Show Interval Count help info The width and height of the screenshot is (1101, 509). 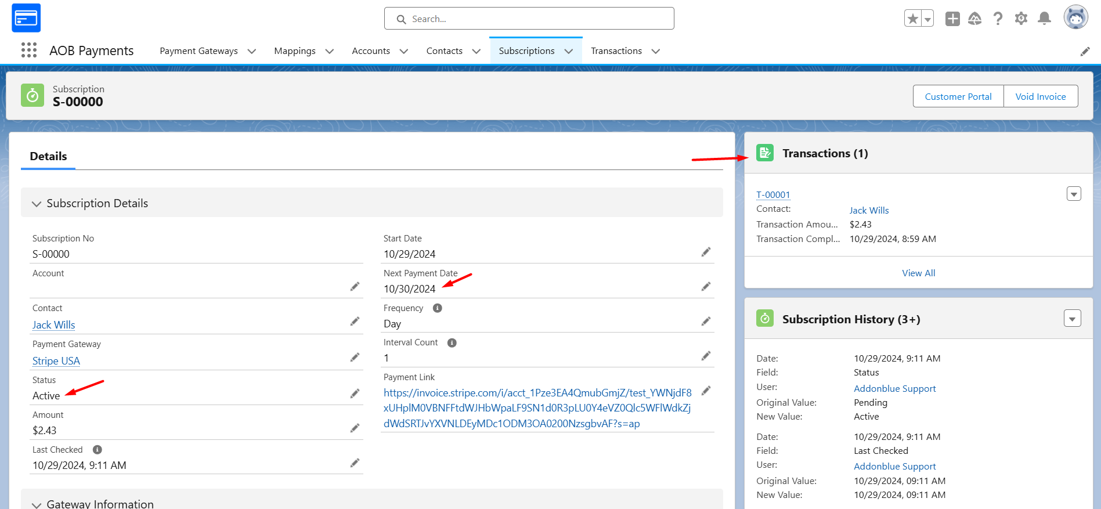tap(452, 343)
